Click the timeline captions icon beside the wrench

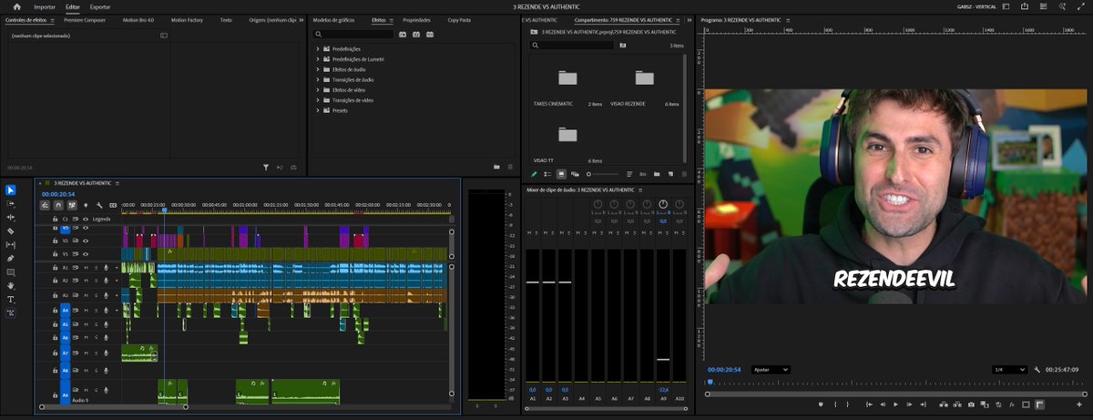coord(113,206)
